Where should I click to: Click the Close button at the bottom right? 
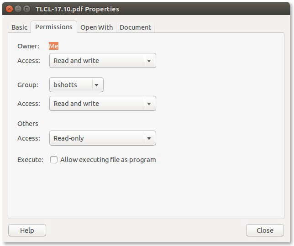tap(265, 230)
